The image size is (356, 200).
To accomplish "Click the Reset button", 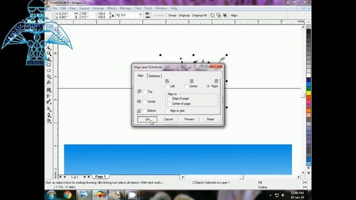I will [x=210, y=119].
